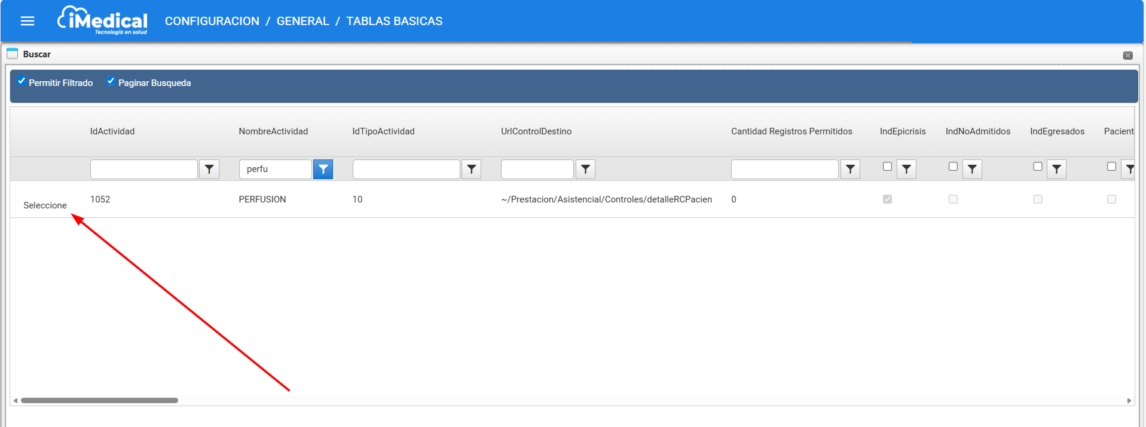The height and width of the screenshot is (427, 1146).
Task: Go to CONFIGURACION in the breadcrumb
Action: tap(212, 21)
